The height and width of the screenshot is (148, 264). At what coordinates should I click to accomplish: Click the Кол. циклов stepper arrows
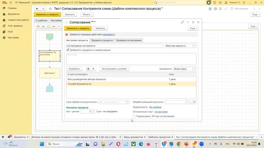[93, 111]
